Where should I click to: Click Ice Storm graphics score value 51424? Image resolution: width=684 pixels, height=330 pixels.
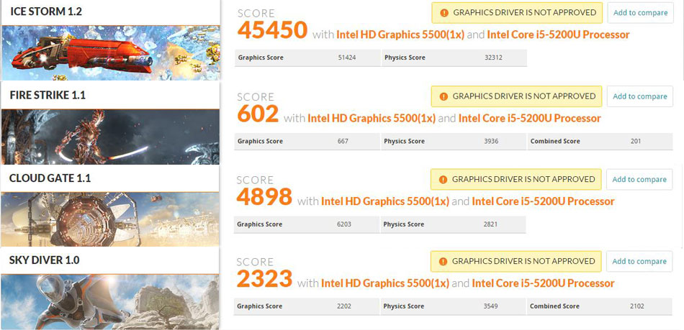347,58
